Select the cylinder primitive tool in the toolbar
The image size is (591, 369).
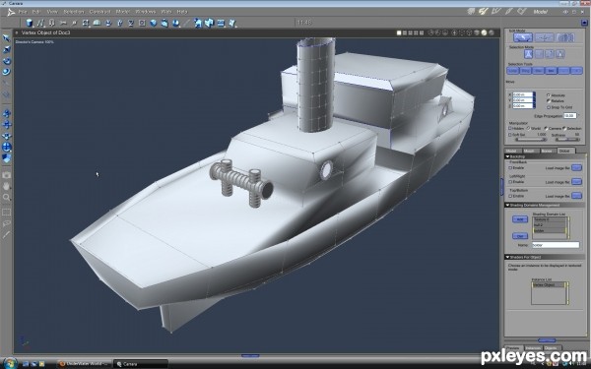[29, 23]
